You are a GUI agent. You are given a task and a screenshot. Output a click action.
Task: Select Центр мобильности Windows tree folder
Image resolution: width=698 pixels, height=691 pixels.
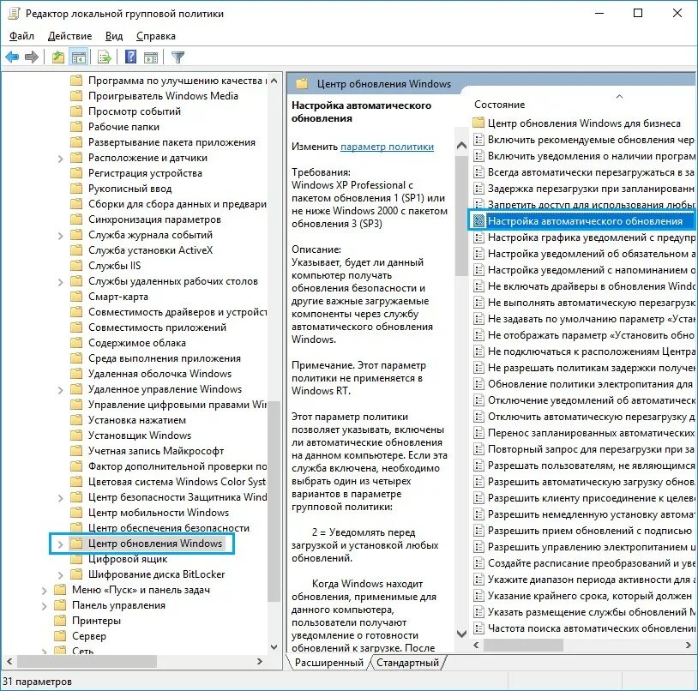159,513
